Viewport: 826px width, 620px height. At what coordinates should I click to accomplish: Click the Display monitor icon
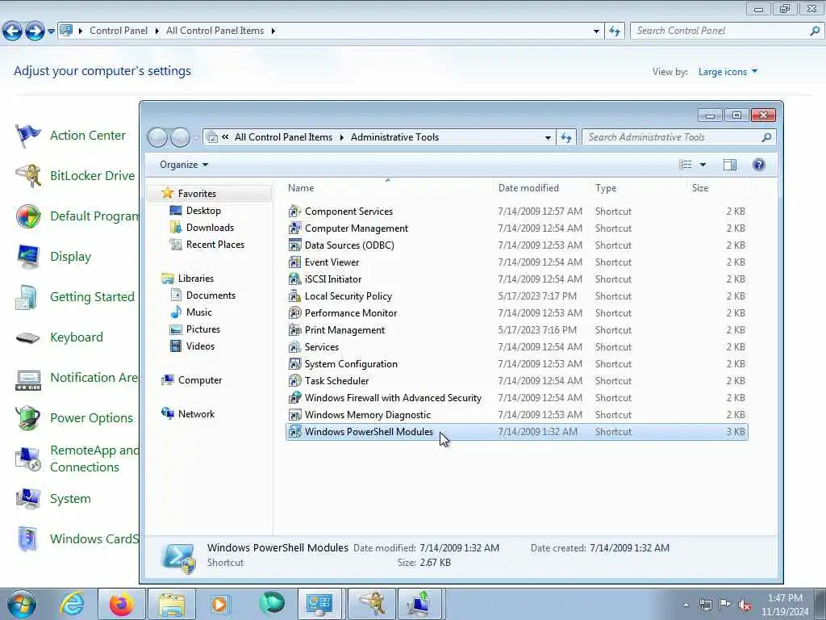[x=28, y=257]
